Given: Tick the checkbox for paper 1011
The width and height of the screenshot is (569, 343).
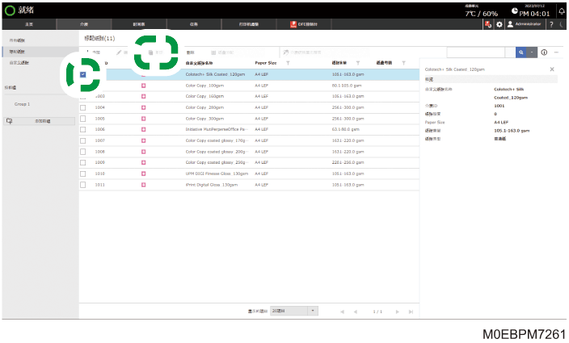Looking at the screenshot, I should tap(82, 185).
